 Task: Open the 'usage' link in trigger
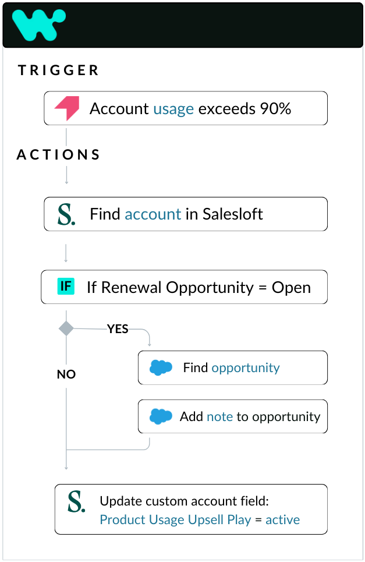[x=173, y=109]
